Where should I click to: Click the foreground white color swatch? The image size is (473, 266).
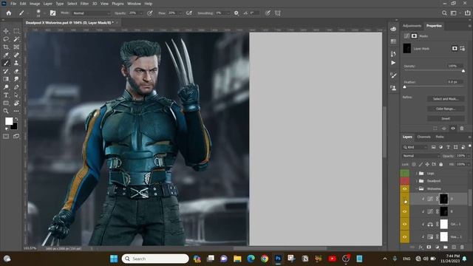click(x=9, y=121)
